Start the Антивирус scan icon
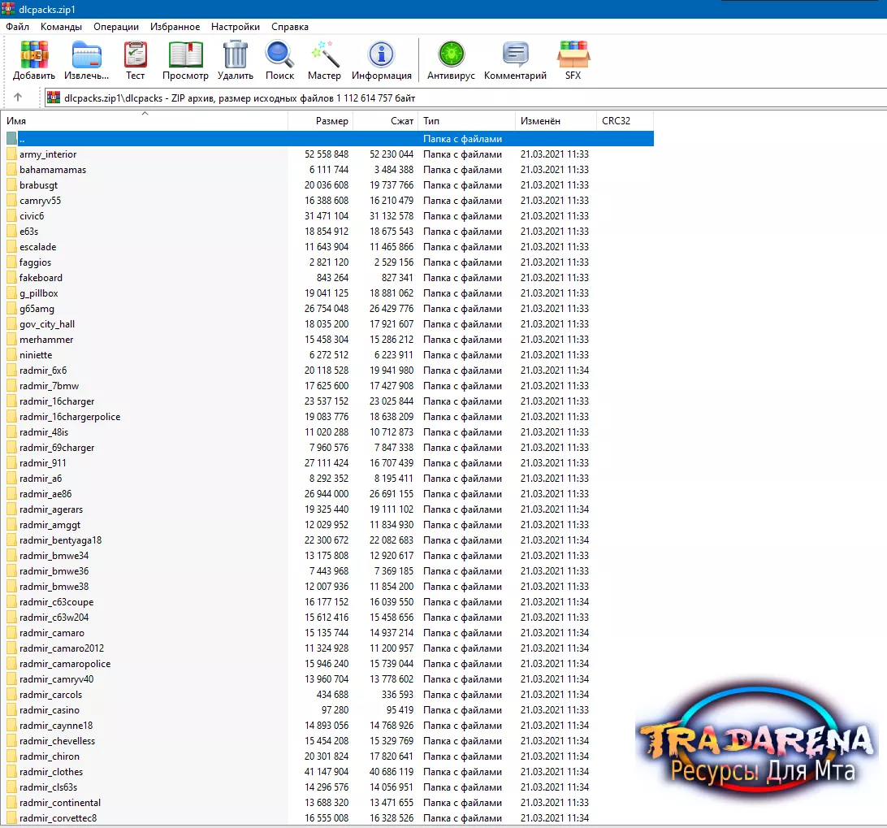The width and height of the screenshot is (887, 828). (x=451, y=55)
